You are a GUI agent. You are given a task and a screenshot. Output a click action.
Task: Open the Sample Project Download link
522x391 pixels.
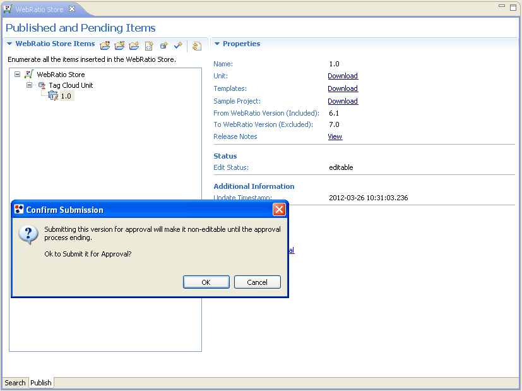point(343,101)
